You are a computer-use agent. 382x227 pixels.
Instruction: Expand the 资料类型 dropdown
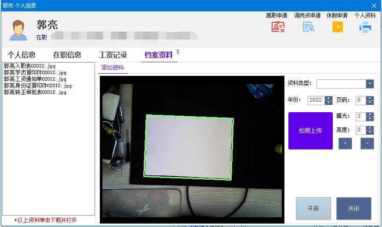pos(370,84)
